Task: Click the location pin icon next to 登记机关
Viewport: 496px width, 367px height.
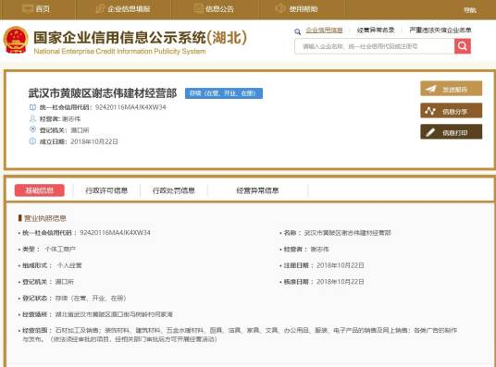Action: (x=32, y=129)
